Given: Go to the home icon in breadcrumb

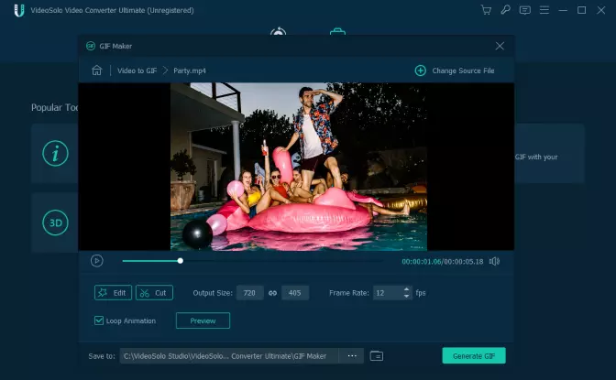Looking at the screenshot, I should (x=96, y=71).
